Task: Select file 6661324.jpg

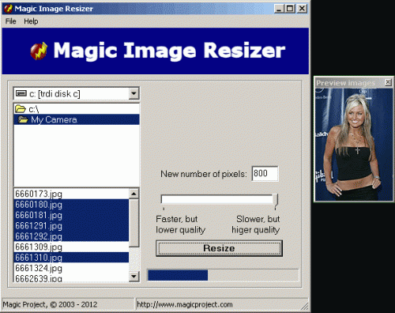Action: [x=71, y=268]
